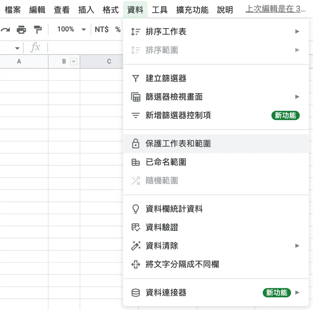
Task: Choose 已命名範圍 menu entry
Action: tap(216, 162)
